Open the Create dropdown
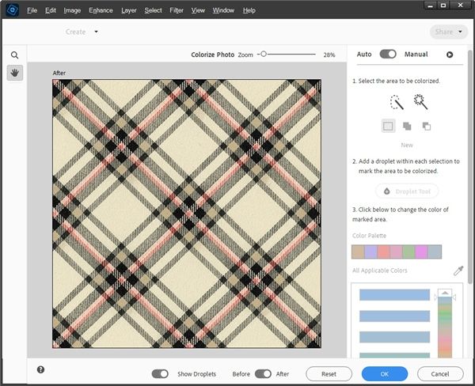This screenshot has width=475, height=386. [x=82, y=32]
